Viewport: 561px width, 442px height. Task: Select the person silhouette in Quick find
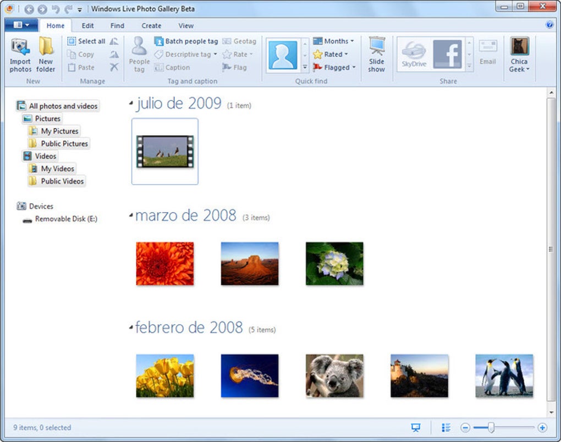pyautogui.click(x=283, y=55)
